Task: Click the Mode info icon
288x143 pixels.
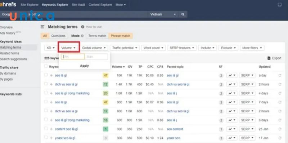Action: coord(82,36)
